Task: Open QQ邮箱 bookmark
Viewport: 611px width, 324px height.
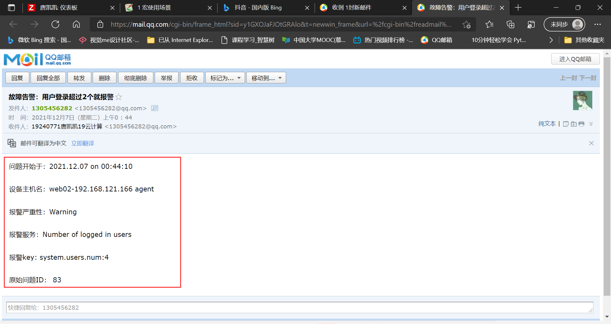Action: tap(437, 40)
